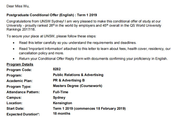Screen dimensions: 172x117
Task: Click the Program Details underlined heading
Action: (20, 64)
